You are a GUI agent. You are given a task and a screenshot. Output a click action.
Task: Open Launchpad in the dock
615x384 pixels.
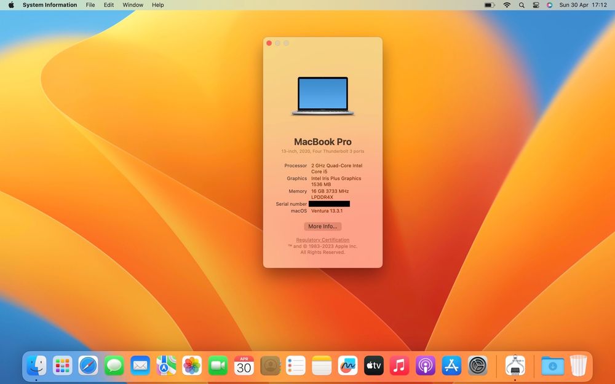[62, 366]
